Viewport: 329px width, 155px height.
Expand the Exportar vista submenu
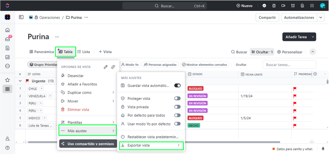pyautogui.click(x=150, y=145)
